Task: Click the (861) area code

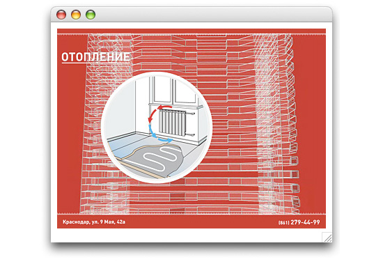Action: (283, 223)
